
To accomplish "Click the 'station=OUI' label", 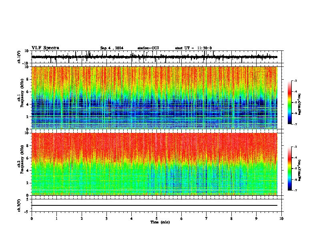I will 148,48.
